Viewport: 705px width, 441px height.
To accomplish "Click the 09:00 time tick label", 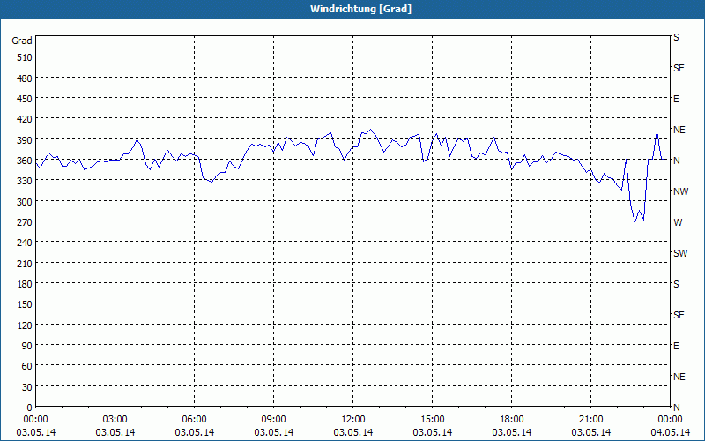I will click(x=274, y=420).
